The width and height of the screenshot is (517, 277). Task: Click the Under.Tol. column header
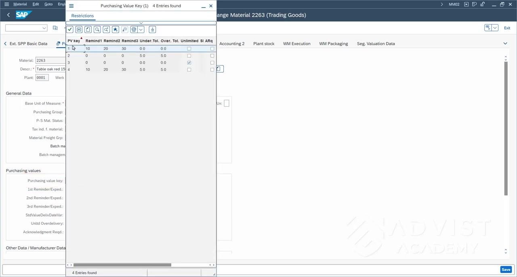(149, 41)
